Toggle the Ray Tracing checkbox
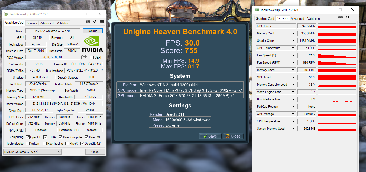 click(x=45, y=144)
